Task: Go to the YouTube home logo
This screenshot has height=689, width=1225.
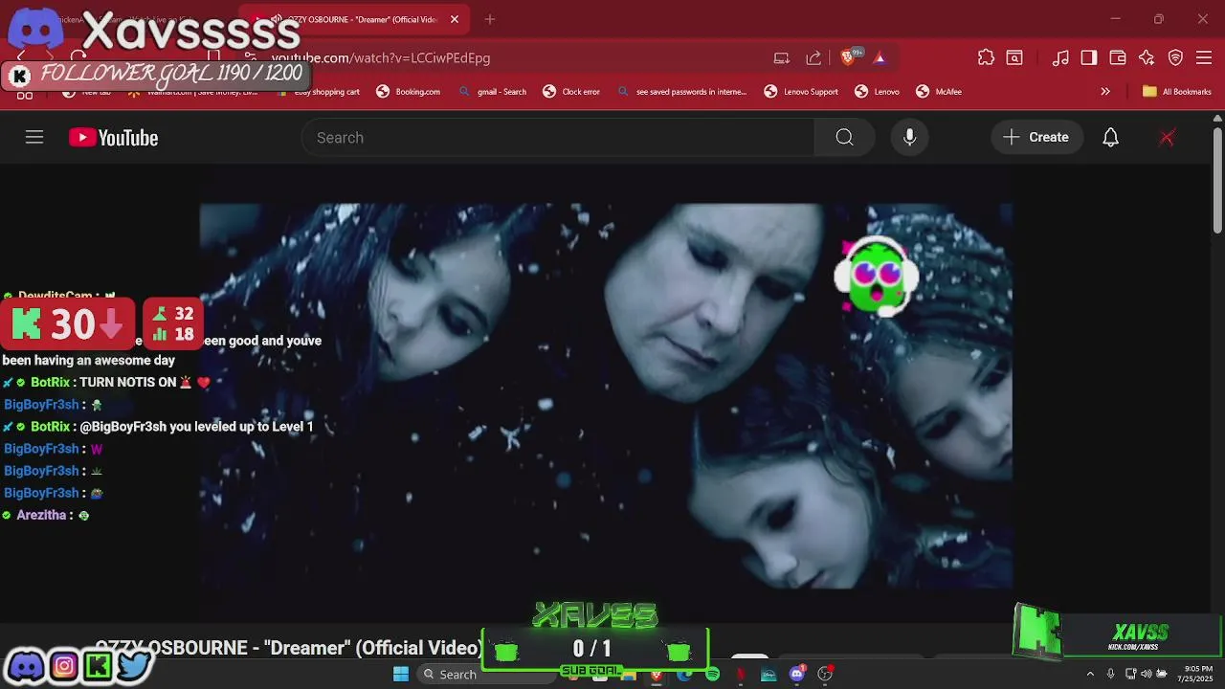Action: 113,138
